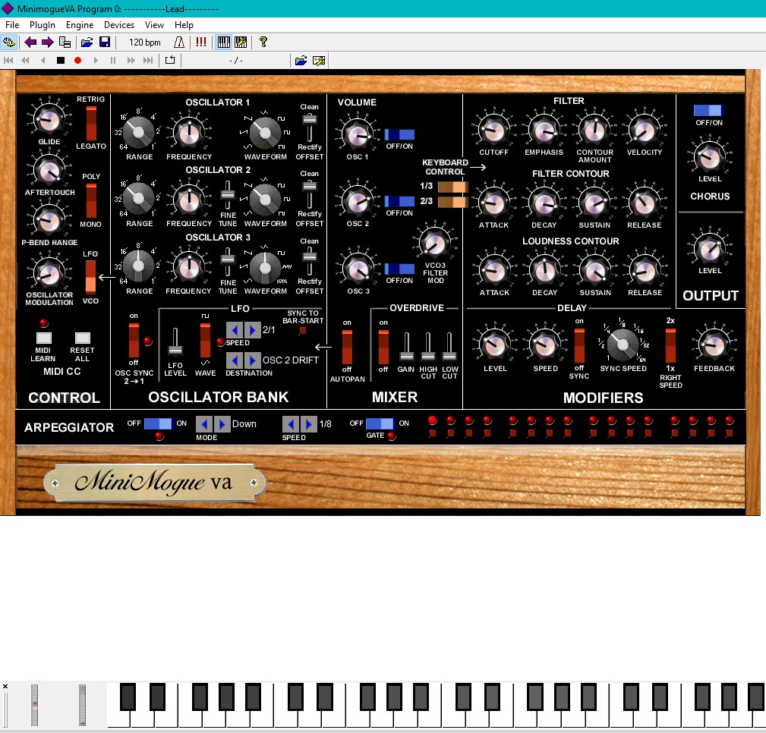Toggle the Overdrive on/off switch
This screenshot has width=766, height=733.
pyautogui.click(x=383, y=347)
